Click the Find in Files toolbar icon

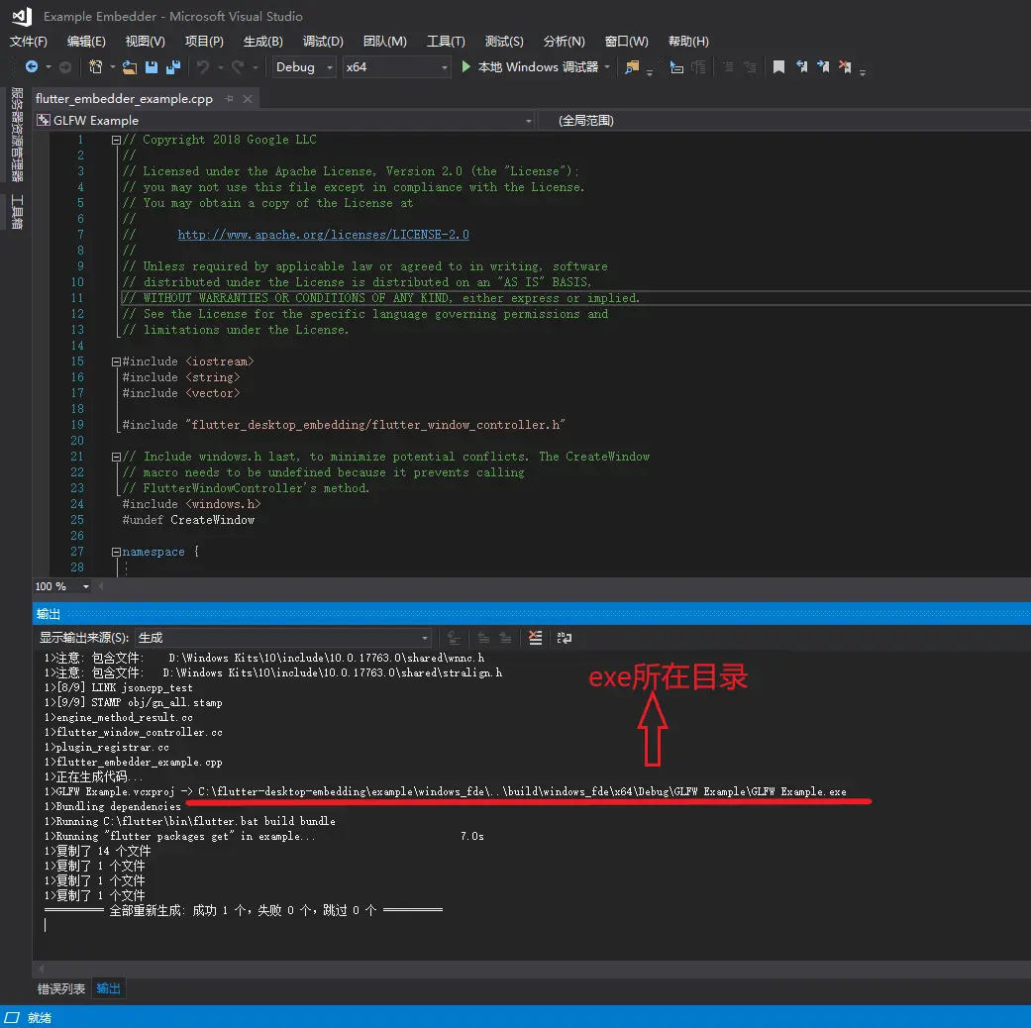click(x=632, y=66)
